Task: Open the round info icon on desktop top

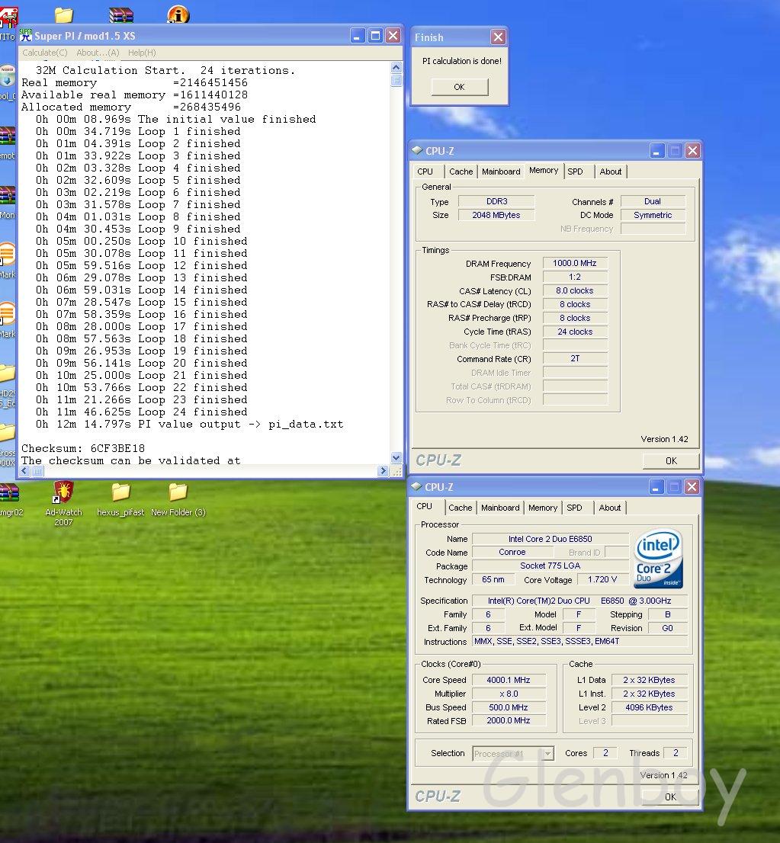Action: [x=178, y=14]
